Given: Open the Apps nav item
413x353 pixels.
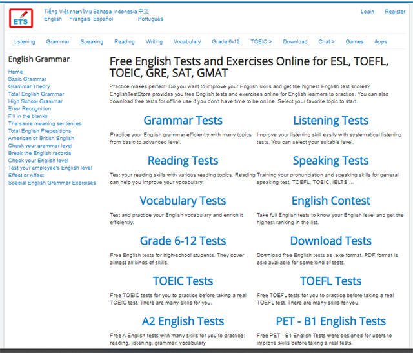Looking at the screenshot, I should pos(380,41).
